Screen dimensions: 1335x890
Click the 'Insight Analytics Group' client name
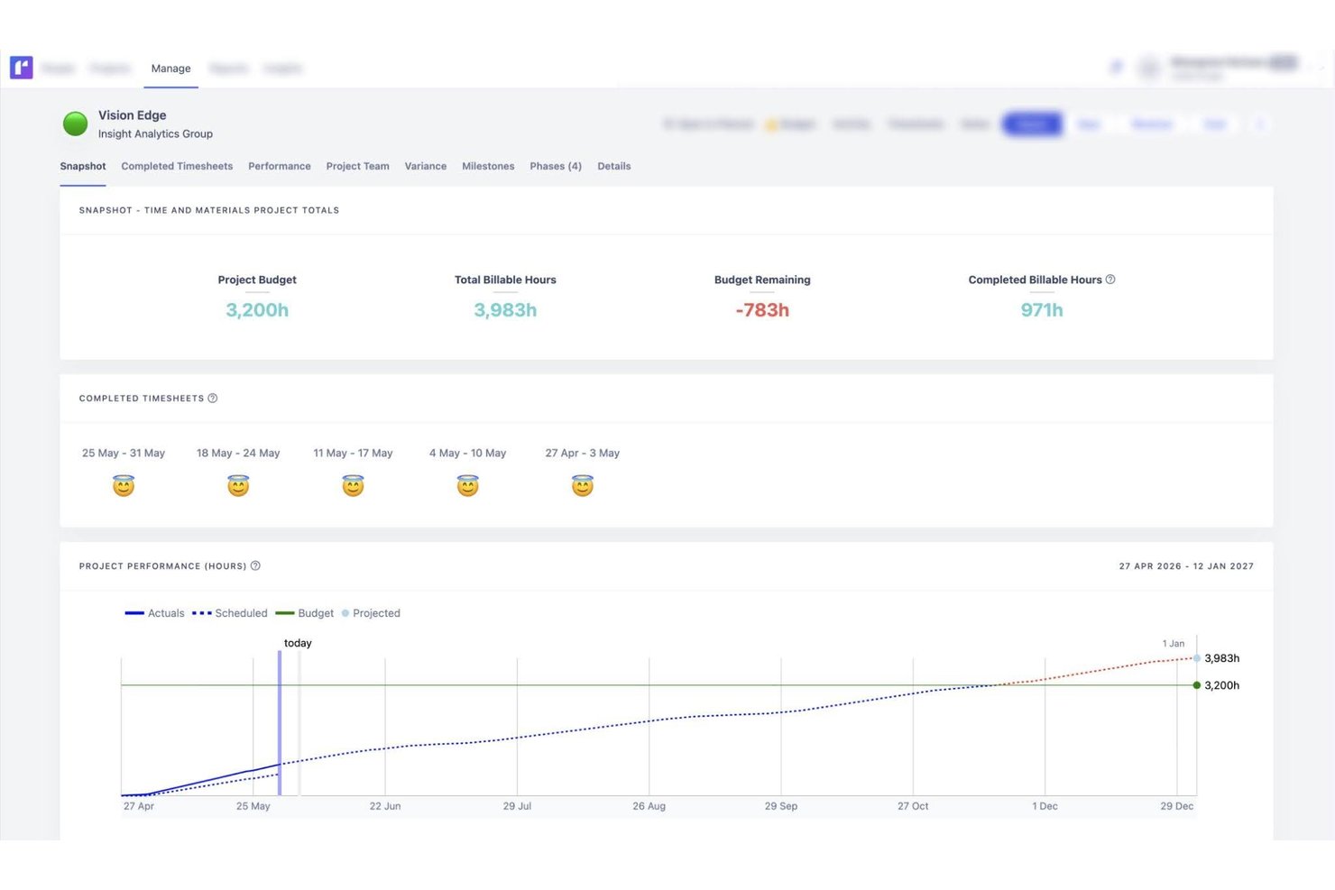tap(155, 134)
